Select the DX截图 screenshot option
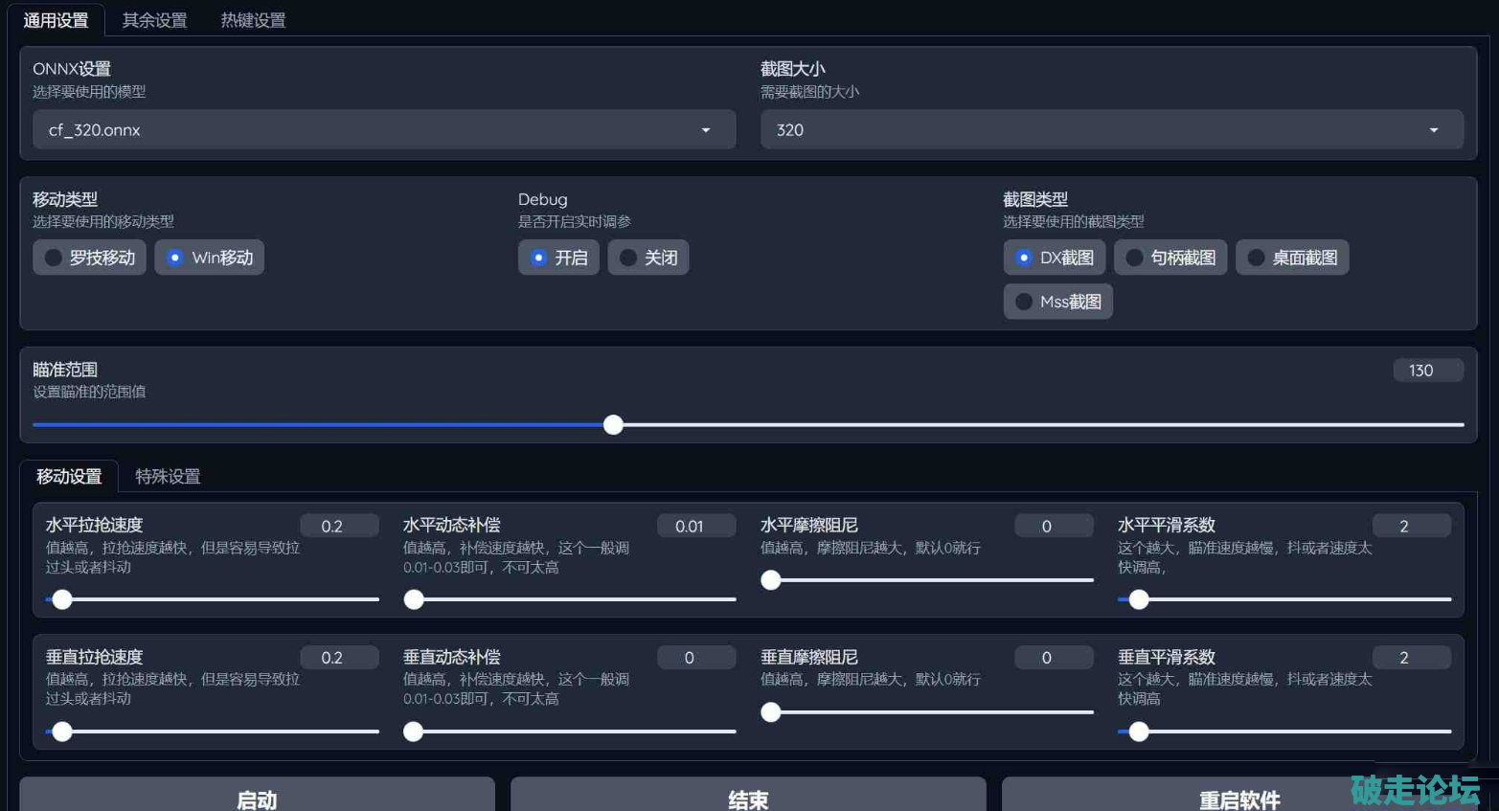Screen dimensions: 1499x811 click(1054, 258)
